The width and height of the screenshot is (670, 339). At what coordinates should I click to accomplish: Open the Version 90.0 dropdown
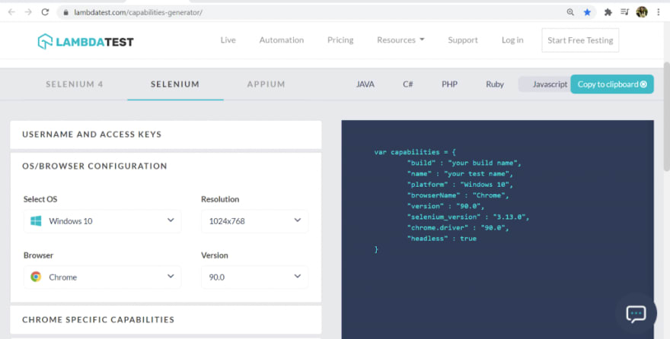[254, 277]
